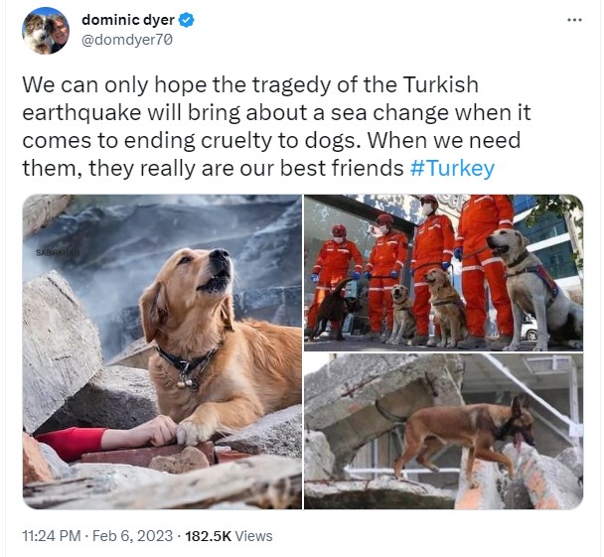Screen dimensions: 604x557
Task: Open the golden retriever rubble photo
Action: (162, 351)
